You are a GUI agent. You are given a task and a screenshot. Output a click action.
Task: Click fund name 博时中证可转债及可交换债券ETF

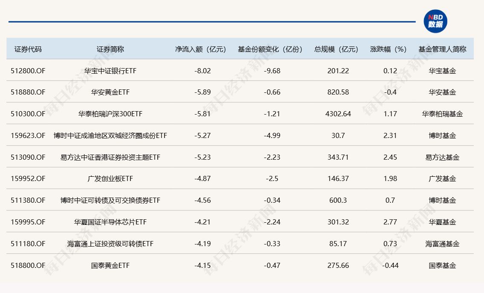110,201
